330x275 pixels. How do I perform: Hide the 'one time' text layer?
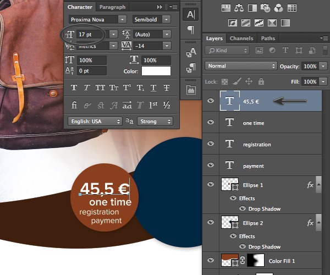211,122
